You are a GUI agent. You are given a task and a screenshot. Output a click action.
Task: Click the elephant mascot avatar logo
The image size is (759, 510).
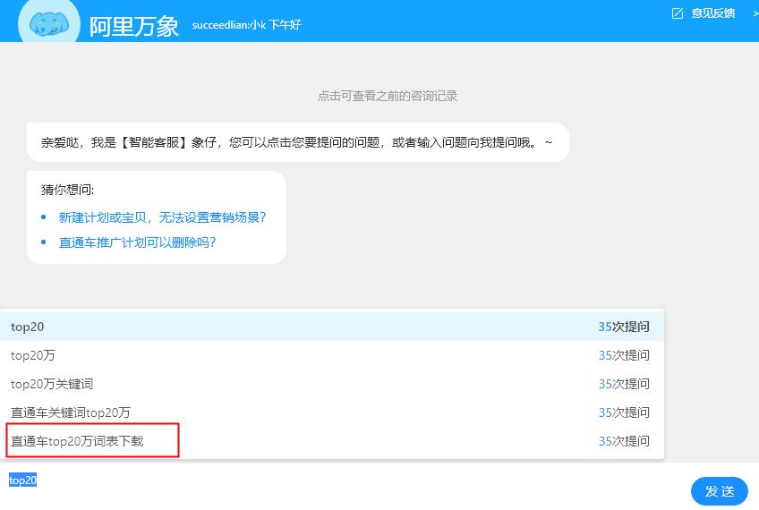49,21
